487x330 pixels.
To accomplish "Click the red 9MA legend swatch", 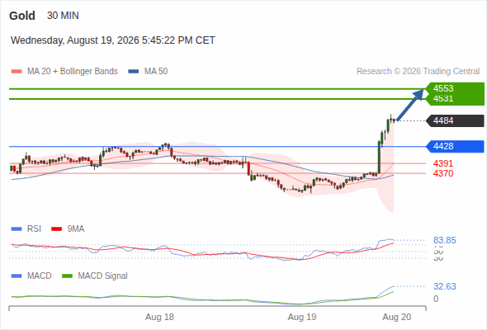I will click(56, 229).
